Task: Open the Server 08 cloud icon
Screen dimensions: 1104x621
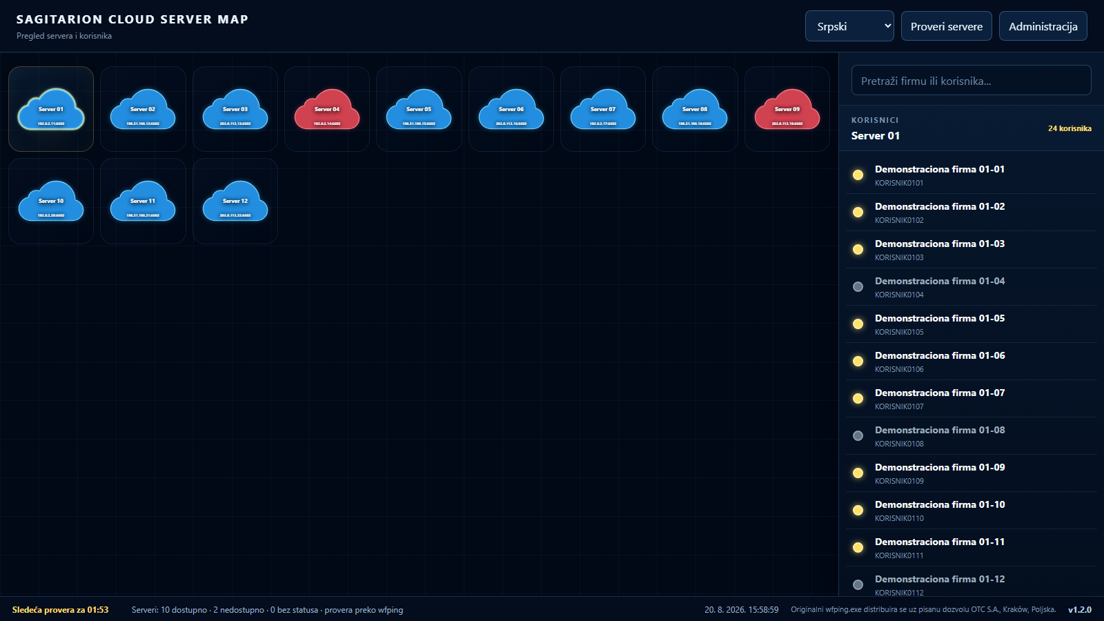Action: point(695,109)
